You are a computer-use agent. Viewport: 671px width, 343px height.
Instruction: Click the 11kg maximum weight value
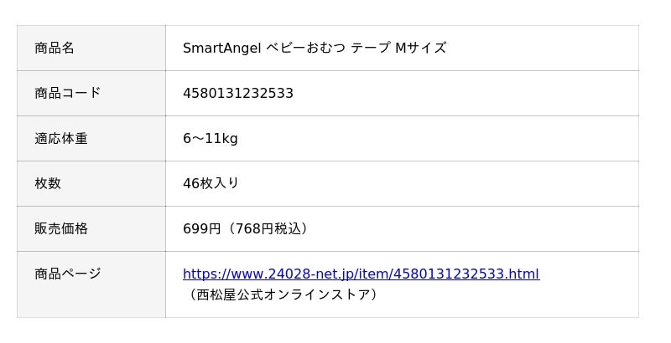tap(222, 138)
